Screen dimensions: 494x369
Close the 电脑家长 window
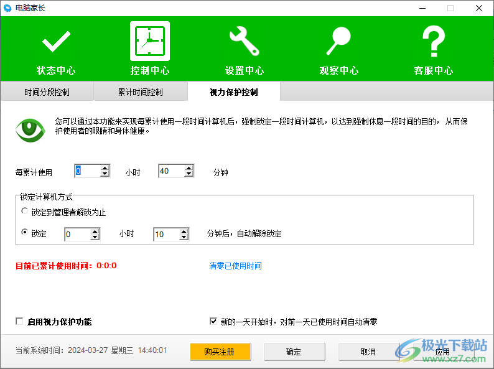(479, 8)
